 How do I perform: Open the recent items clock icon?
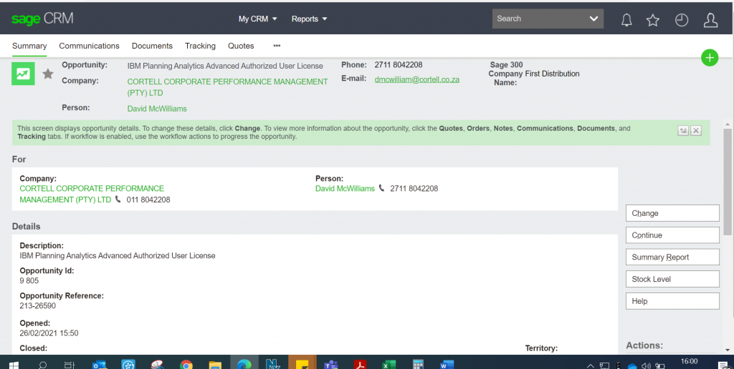click(x=682, y=20)
